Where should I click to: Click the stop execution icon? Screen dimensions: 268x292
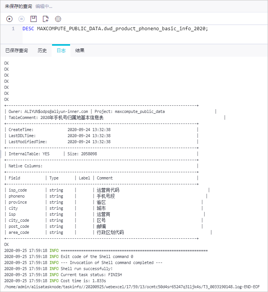point(21,19)
